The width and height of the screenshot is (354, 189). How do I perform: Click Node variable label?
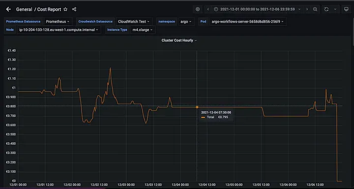pyautogui.click(x=10, y=30)
